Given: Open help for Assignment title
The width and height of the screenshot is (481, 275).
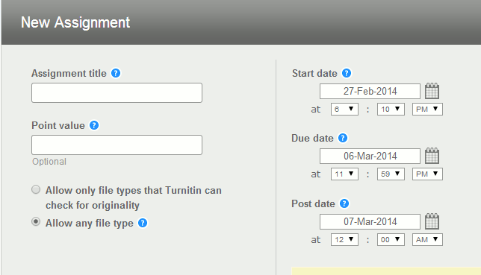Looking at the screenshot, I should (x=116, y=73).
